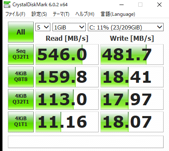Click the 4KiB Q8T8 read result 159.8

(67, 77)
